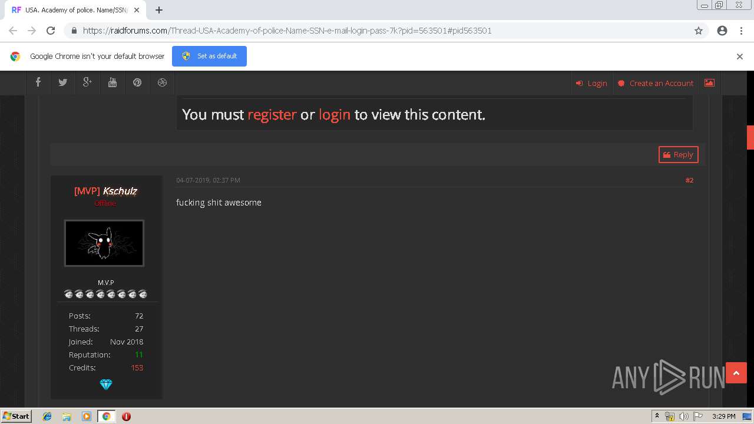Image resolution: width=754 pixels, height=424 pixels.
Task: Click the taskbar clock 3:29 PM
Action: point(723,416)
